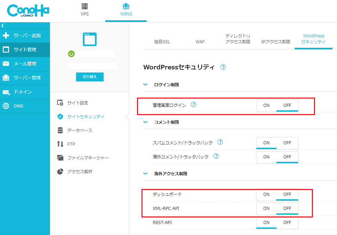Collapse the 海外アクセス制限 section
Image resolution: width=337 pixels, height=235 pixels.
146,174
